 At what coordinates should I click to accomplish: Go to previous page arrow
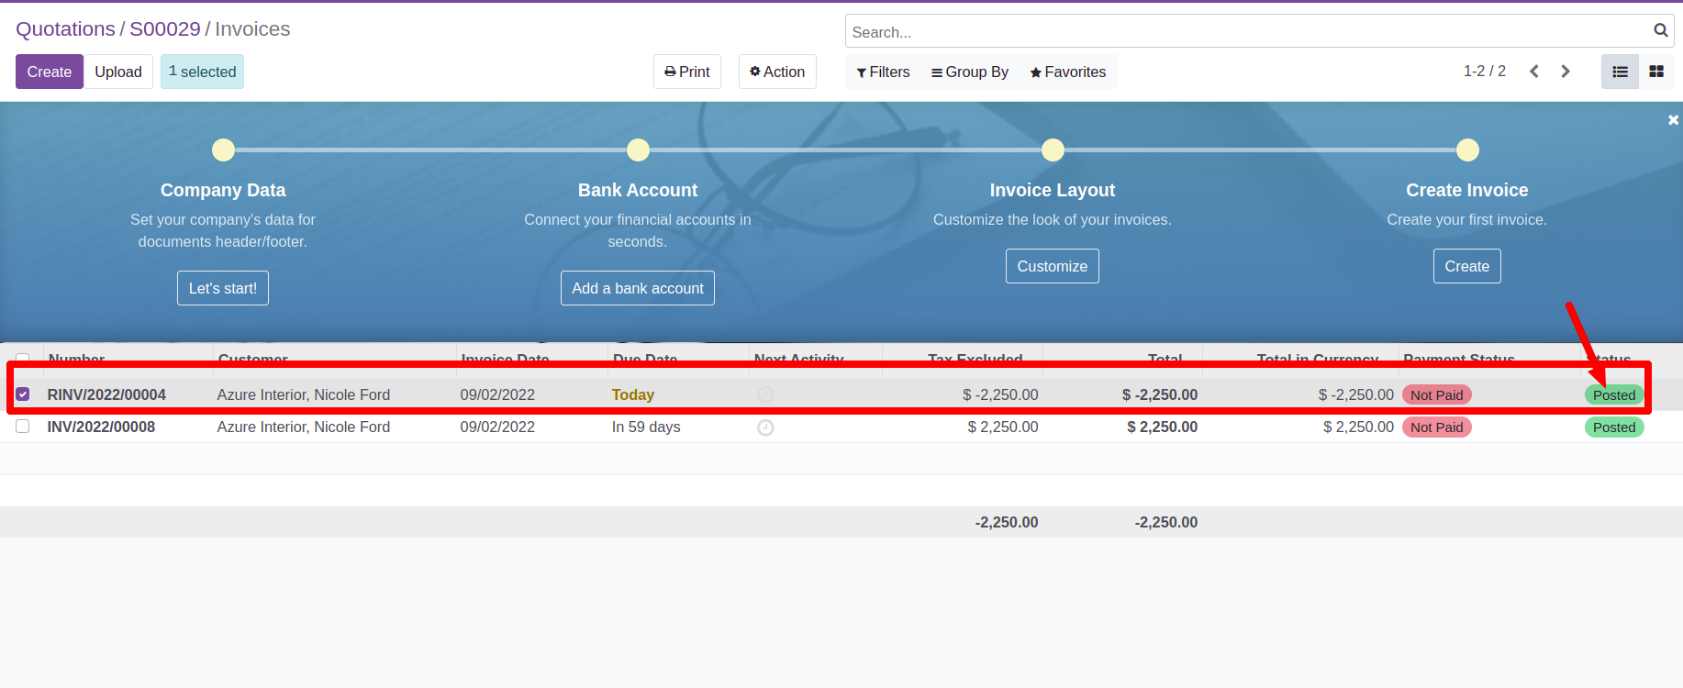1533,72
